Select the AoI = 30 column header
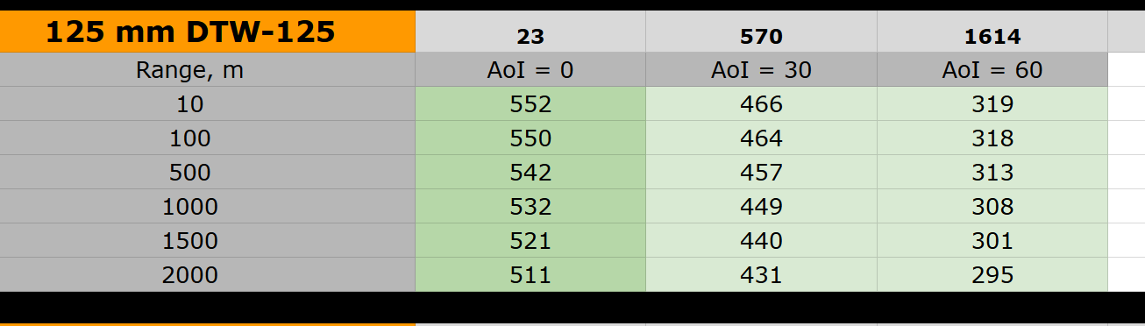The height and width of the screenshot is (326, 1145). tap(761, 70)
